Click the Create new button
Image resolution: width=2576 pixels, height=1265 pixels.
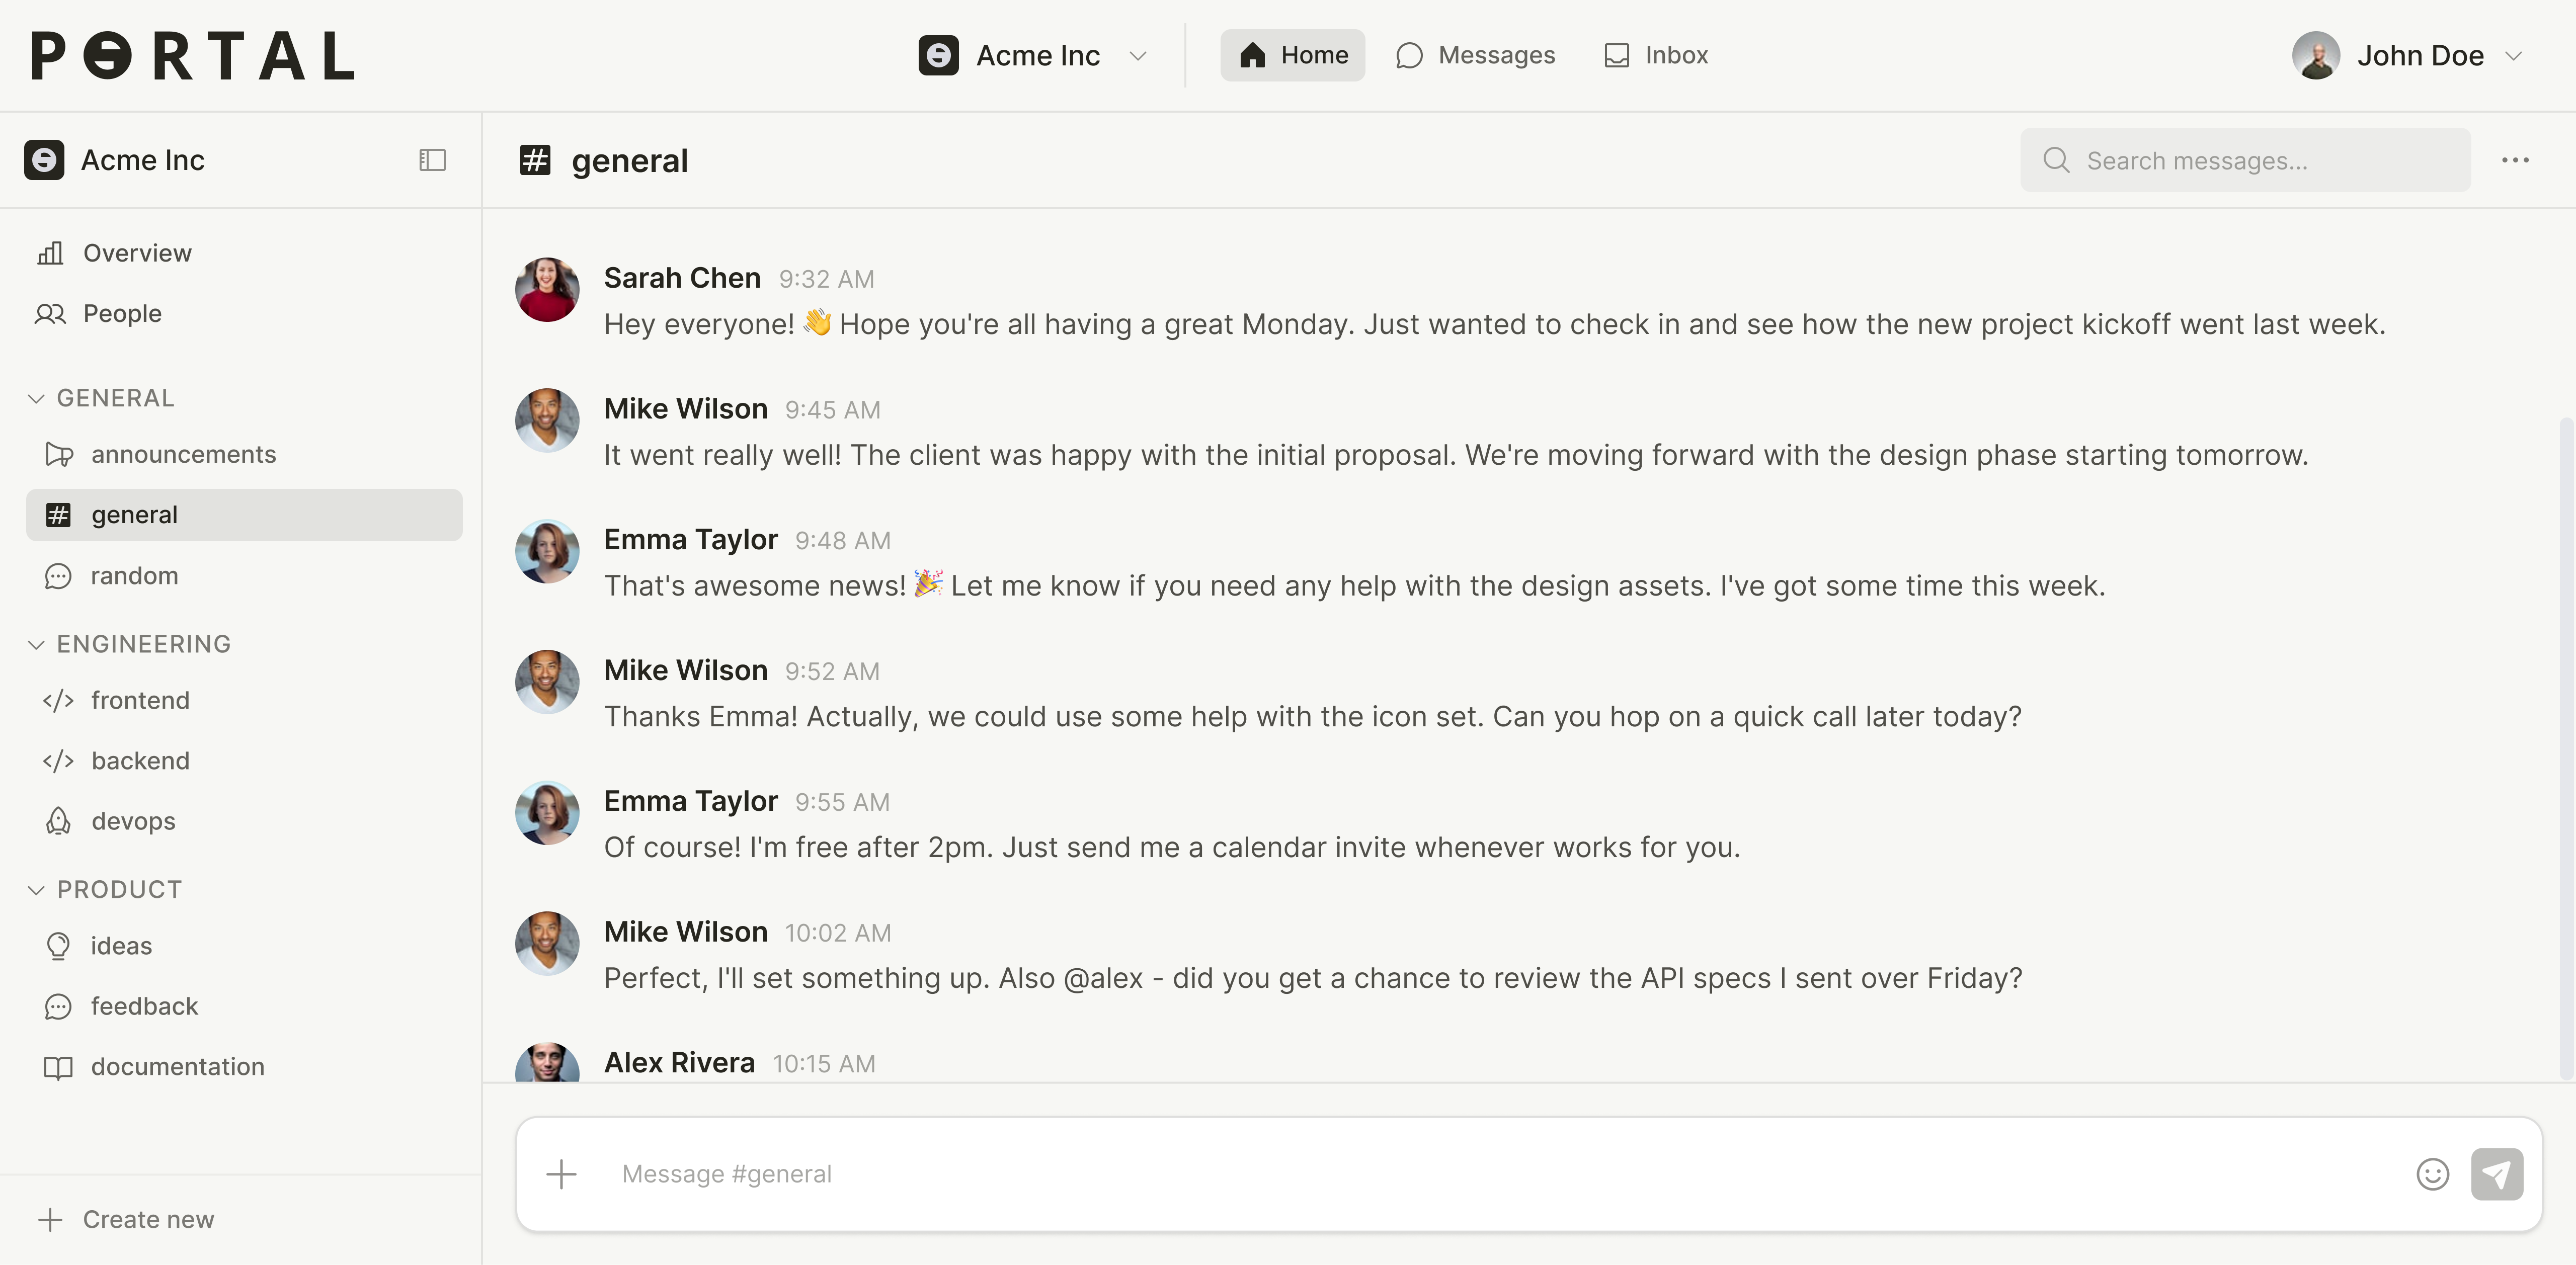point(127,1219)
